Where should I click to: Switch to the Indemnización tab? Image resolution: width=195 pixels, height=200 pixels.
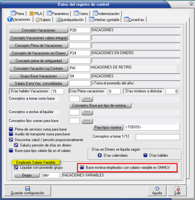106,14
